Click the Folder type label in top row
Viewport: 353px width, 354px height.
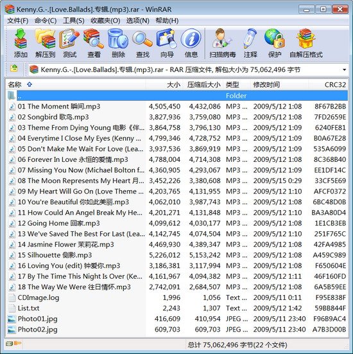coord(236,96)
